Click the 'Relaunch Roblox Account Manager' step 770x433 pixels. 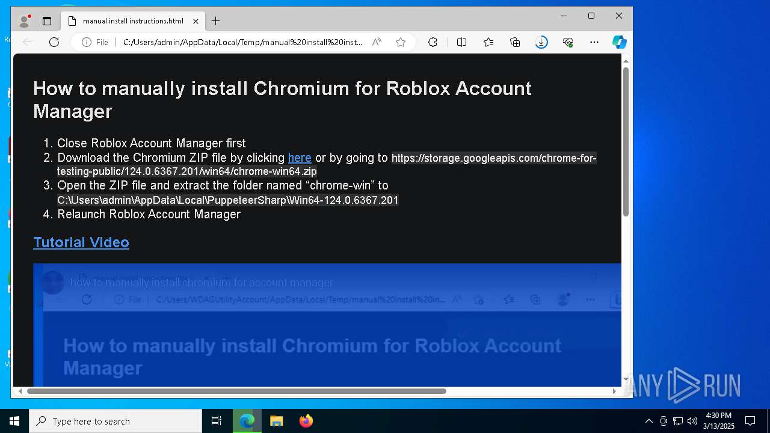pos(149,214)
